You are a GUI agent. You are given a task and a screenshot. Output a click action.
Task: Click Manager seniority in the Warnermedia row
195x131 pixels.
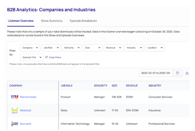pyautogui.click(x=99, y=97)
